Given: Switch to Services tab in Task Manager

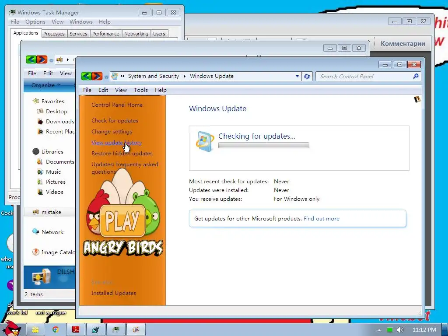Looking at the screenshot, I should coord(78,34).
